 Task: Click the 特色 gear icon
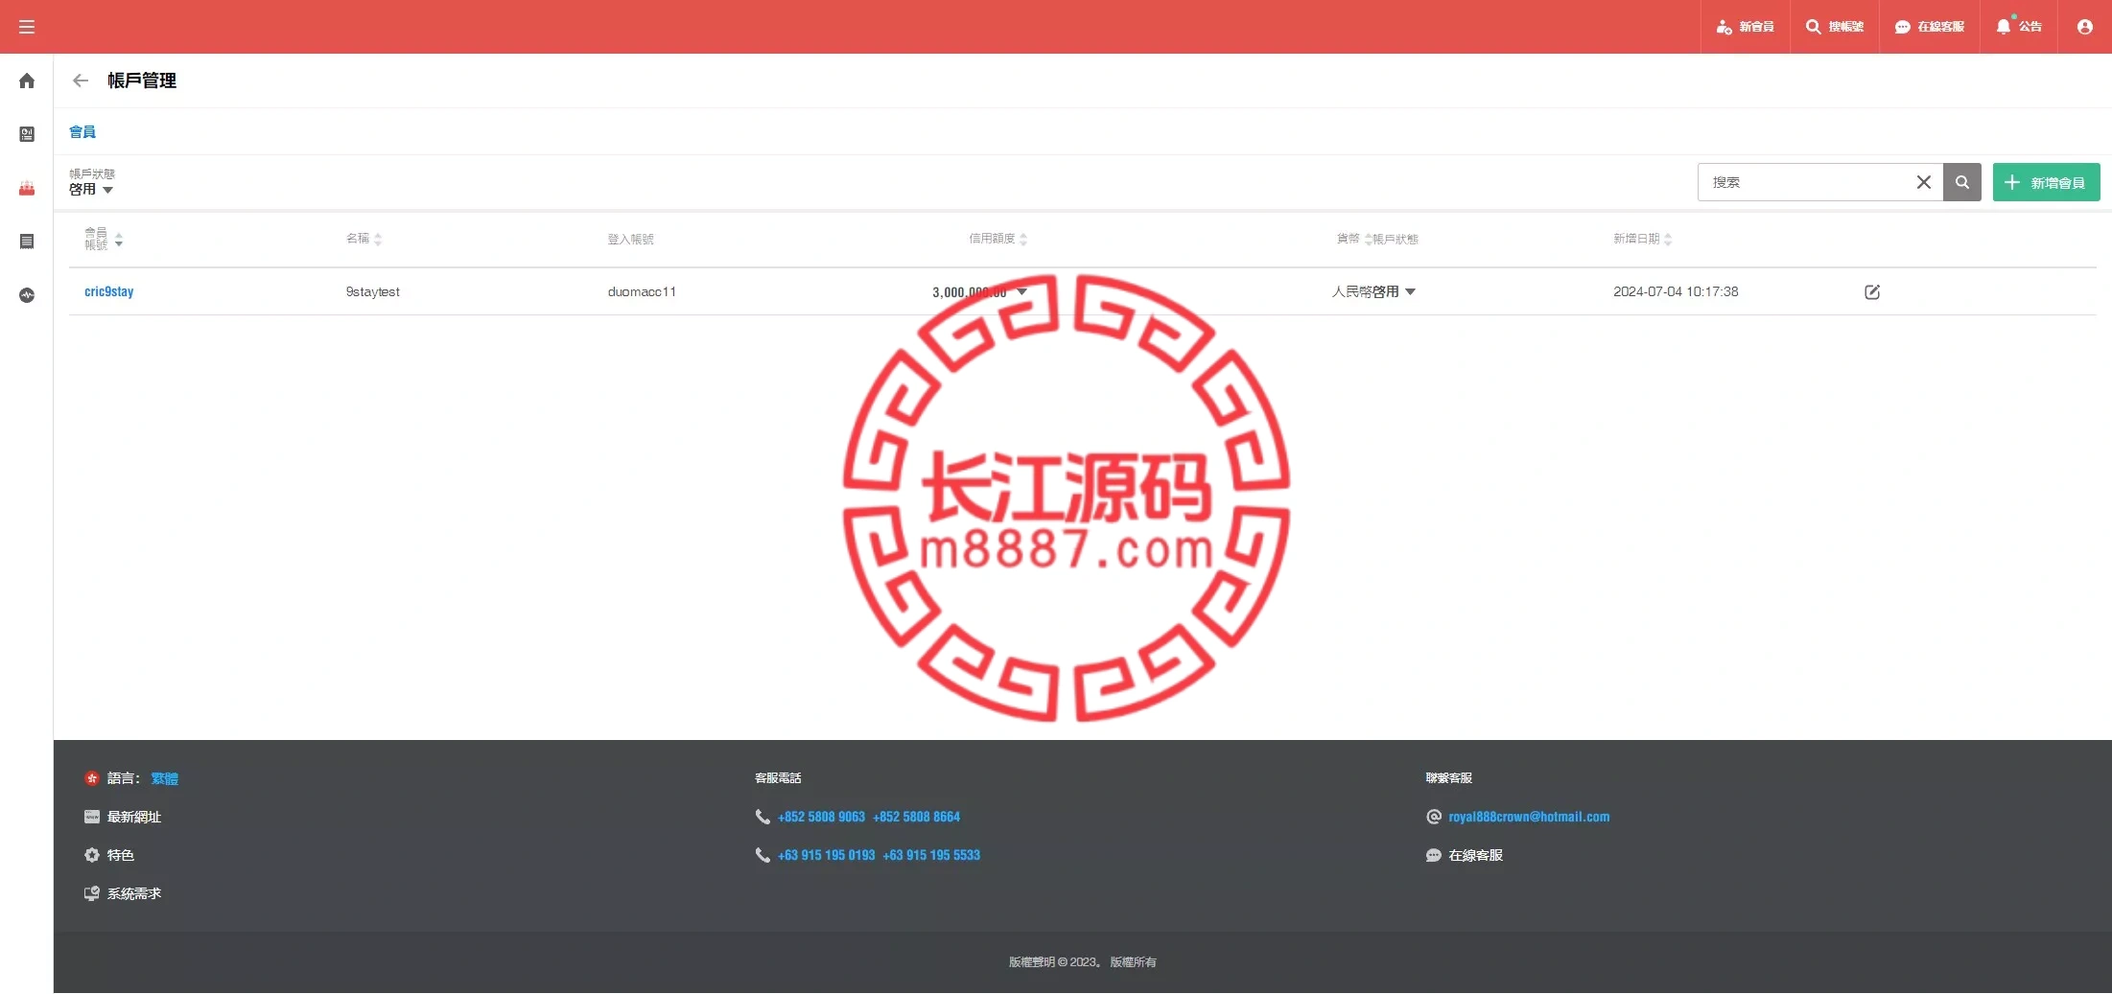pyautogui.click(x=92, y=855)
